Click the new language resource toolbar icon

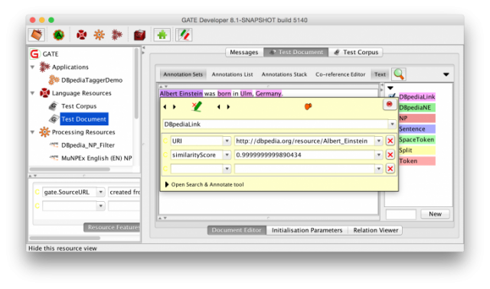point(81,35)
